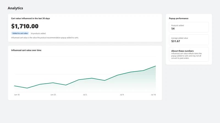The image size is (220, 123).
Task: Click the Analytics page heading
Action: 15,8
